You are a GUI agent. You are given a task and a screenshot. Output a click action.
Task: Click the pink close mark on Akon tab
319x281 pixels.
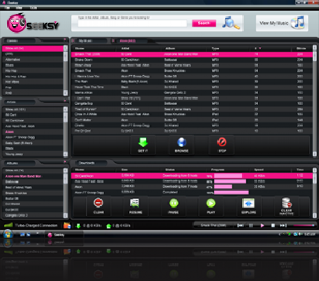click(x=113, y=40)
